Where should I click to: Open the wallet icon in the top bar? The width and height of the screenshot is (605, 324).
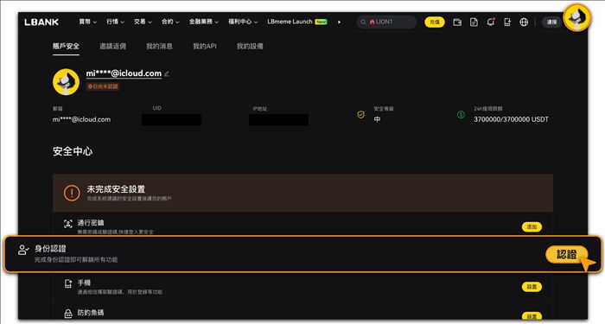click(457, 22)
